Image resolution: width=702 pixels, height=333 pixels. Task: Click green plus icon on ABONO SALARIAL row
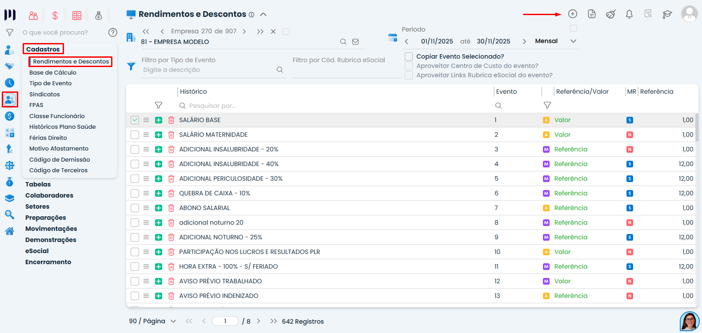point(159,208)
